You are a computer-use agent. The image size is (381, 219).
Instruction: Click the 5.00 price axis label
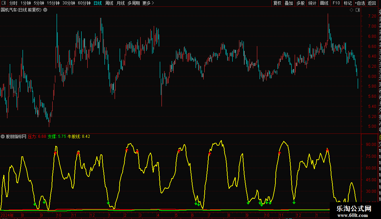coord(372,126)
